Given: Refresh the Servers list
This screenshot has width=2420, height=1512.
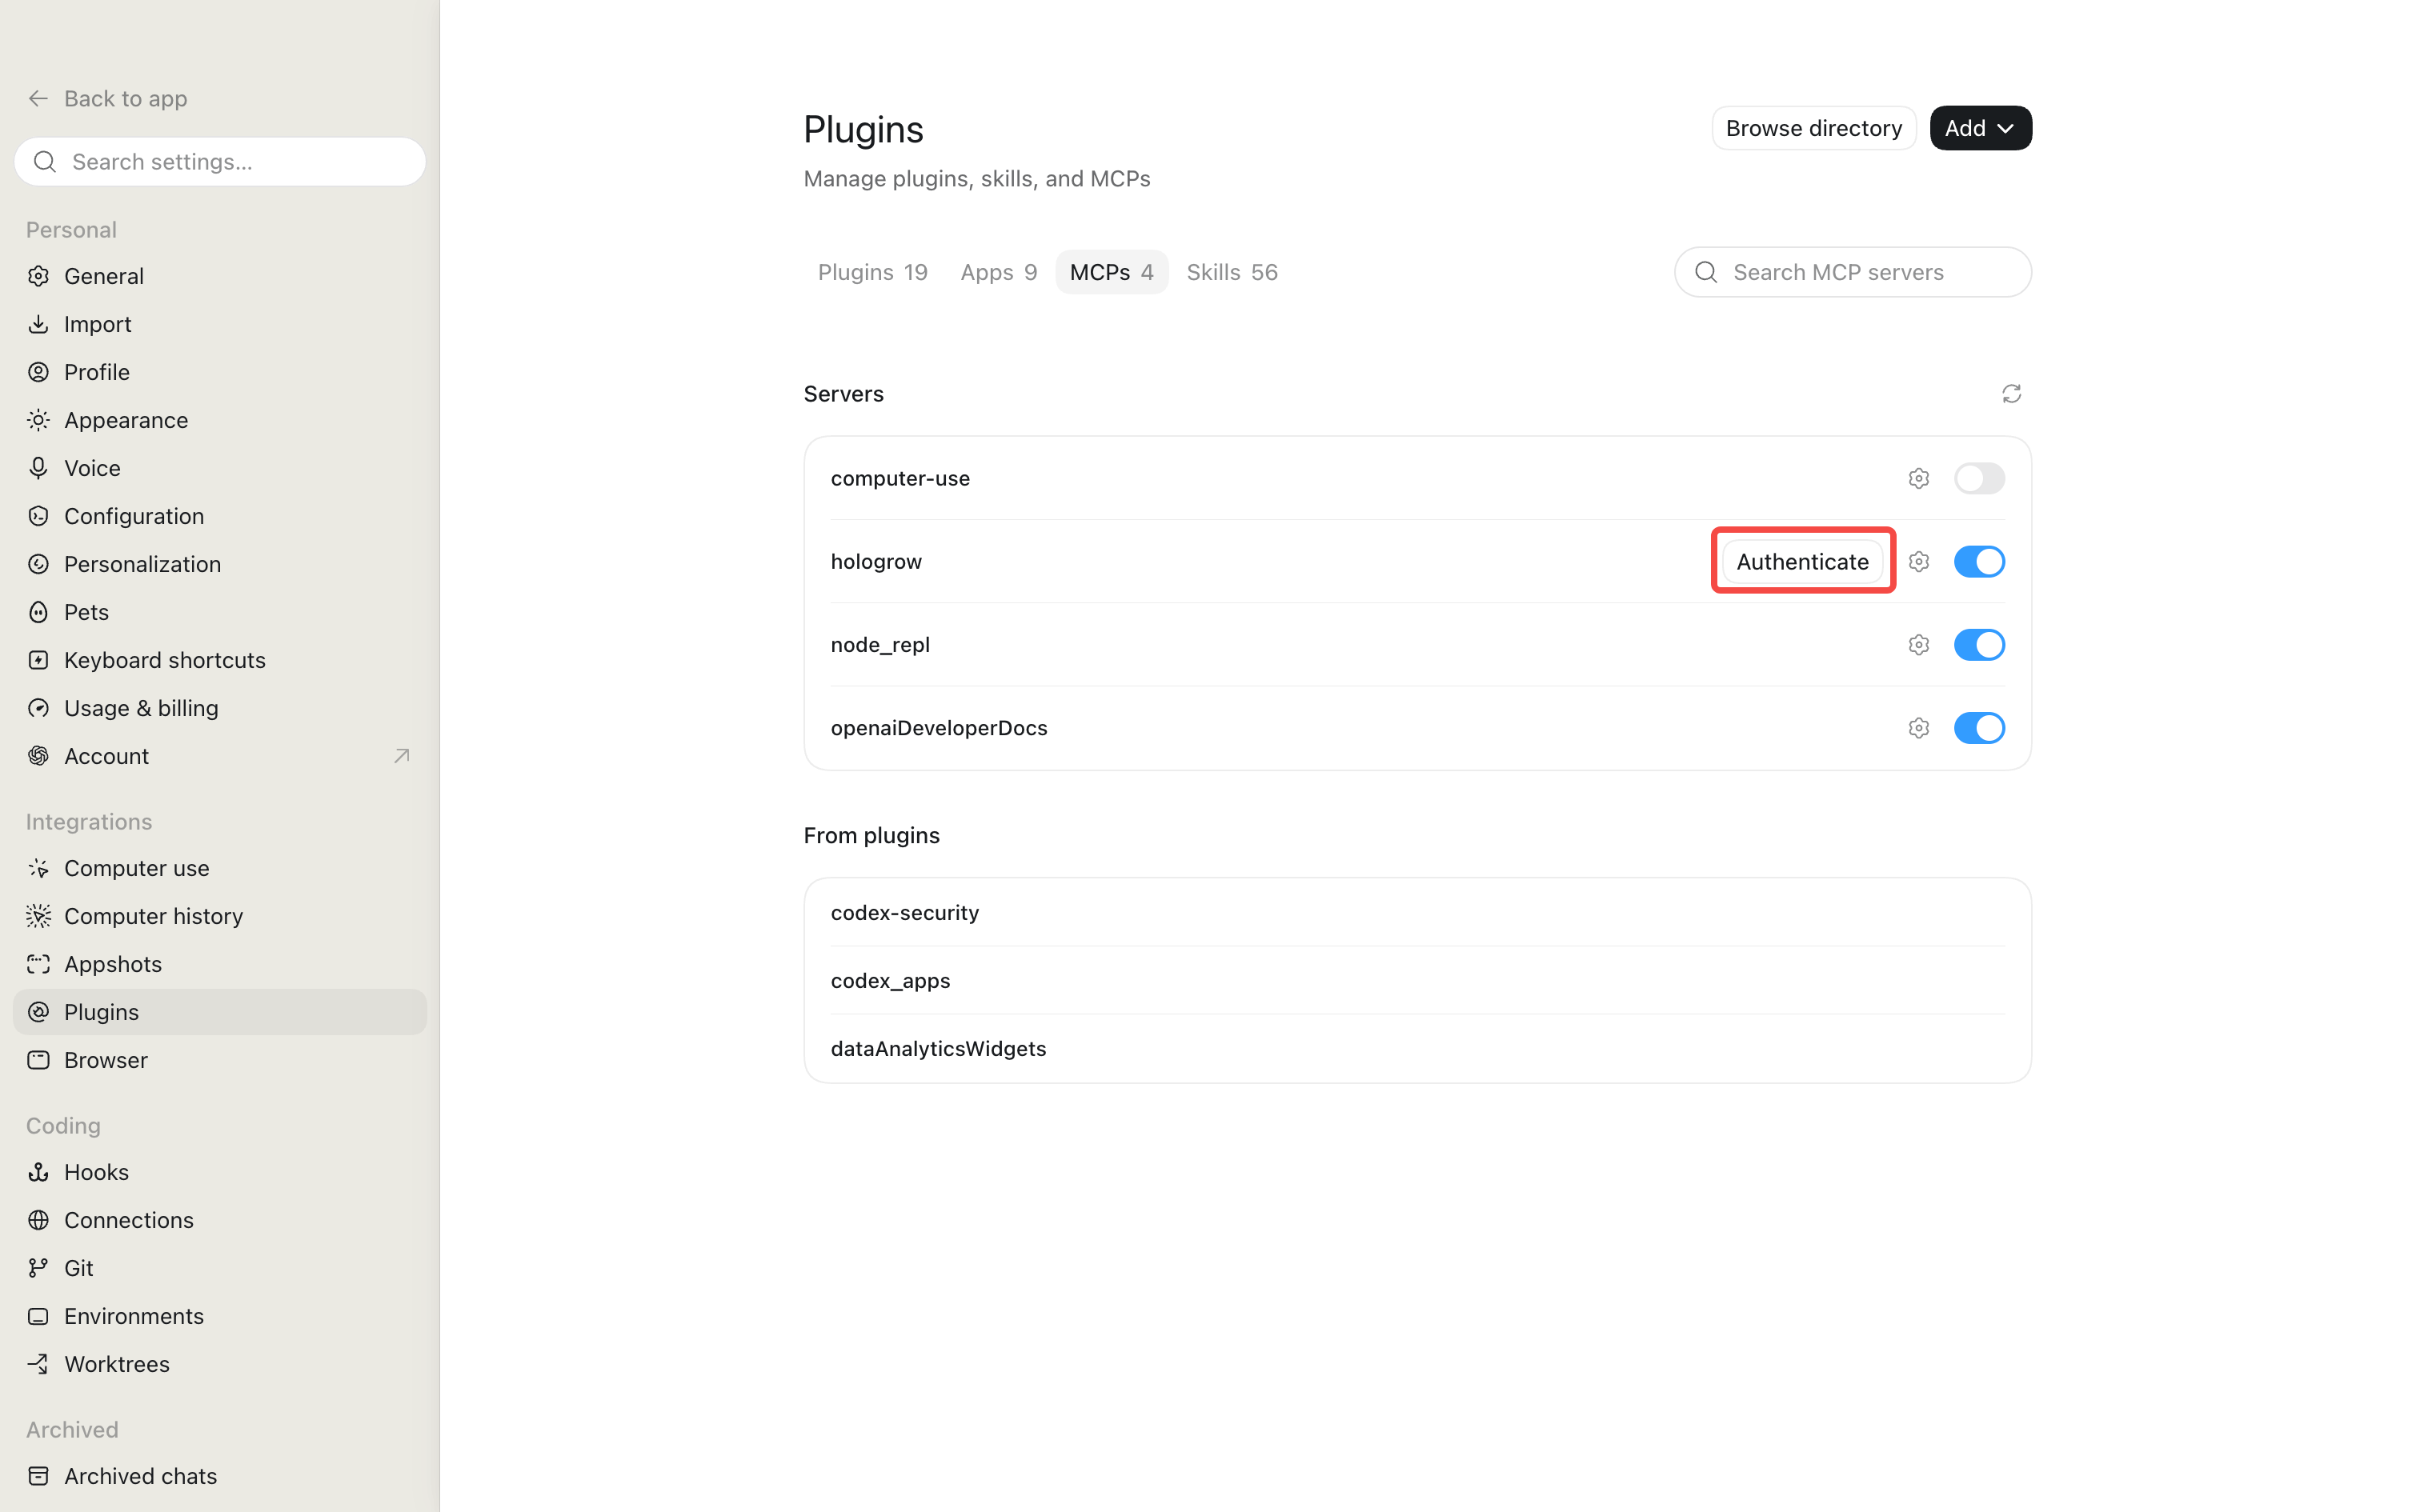Looking at the screenshot, I should pos(2011,393).
